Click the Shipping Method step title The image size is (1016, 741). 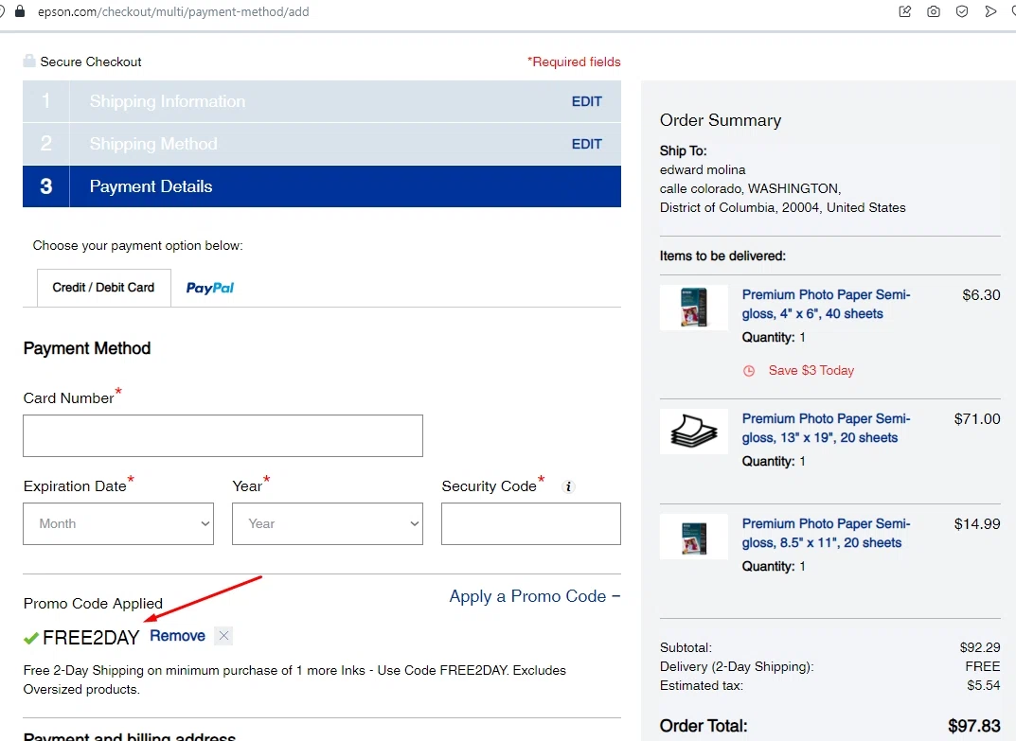pos(153,144)
